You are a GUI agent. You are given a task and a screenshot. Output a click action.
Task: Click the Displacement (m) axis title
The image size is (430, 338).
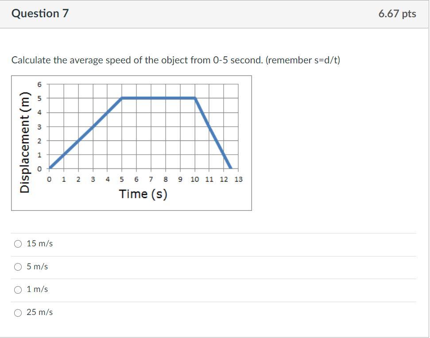pyautogui.click(x=25, y=142)
